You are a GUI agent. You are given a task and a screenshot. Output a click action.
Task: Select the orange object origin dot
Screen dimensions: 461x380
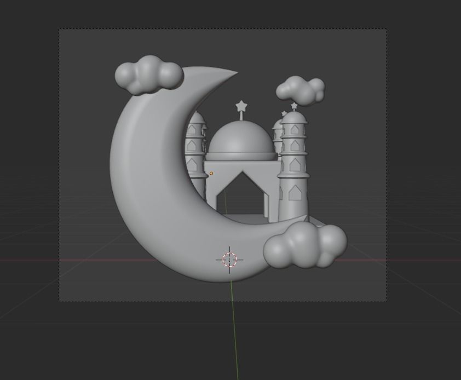(211, 173)
